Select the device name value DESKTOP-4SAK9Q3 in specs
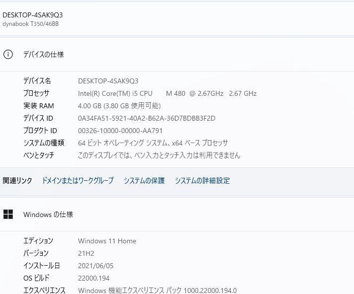Image resolution: width=354 pixels, height=294 pixels. coord(108,81)
